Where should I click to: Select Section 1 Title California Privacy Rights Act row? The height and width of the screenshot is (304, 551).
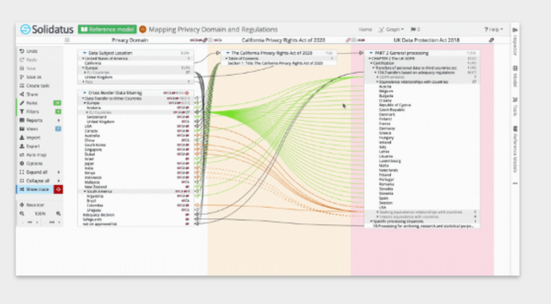(x=279, y=63)
